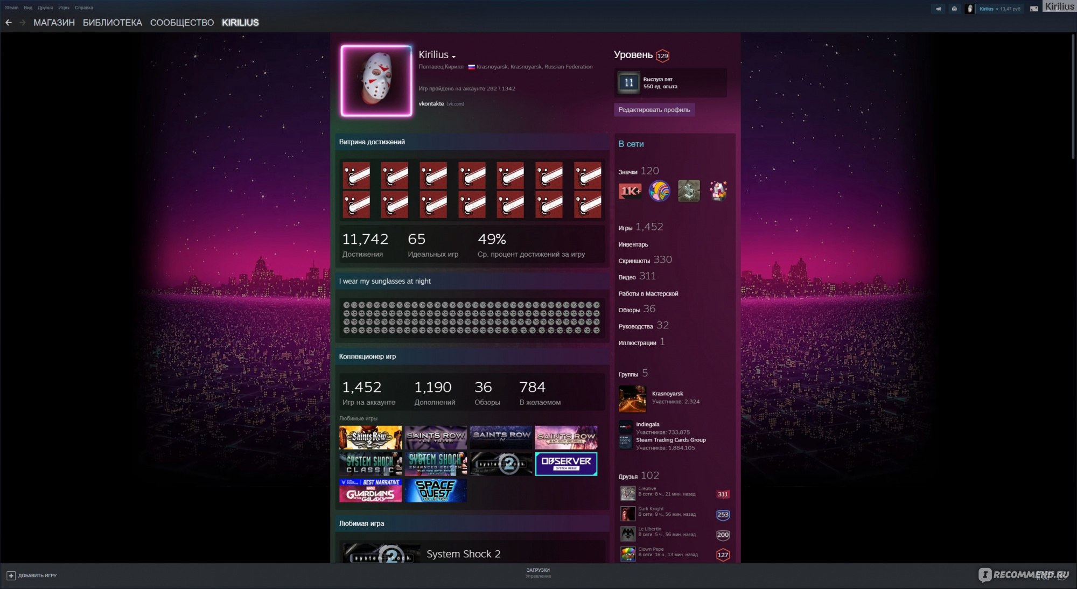Image resolution: width=1077 pixels, height=589 pixels.
Task: Go forward with the right arrow button
Action: click(x=22, y=23)
